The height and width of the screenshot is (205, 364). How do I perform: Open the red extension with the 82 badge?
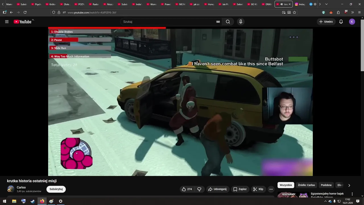pos(346,12)
